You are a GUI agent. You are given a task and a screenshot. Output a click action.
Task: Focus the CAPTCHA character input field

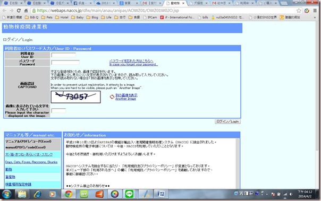point(58,111)
